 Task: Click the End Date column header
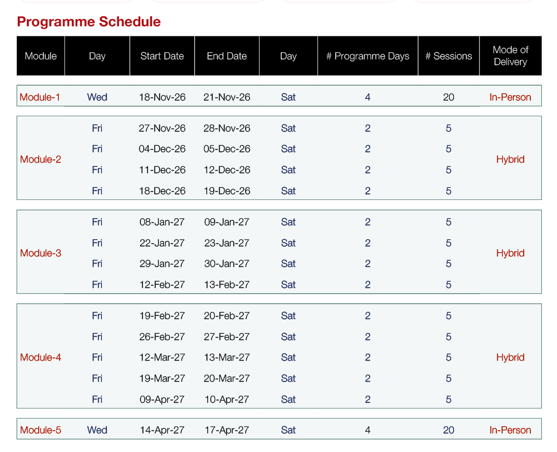(x=227, y=56)
